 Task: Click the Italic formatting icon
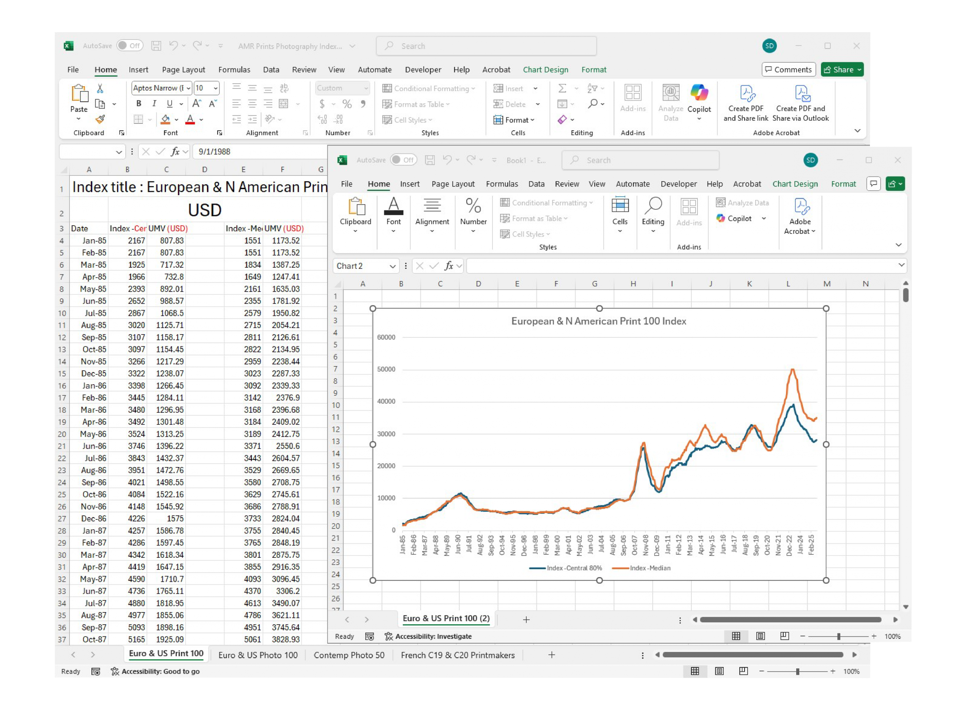(154, 104)
